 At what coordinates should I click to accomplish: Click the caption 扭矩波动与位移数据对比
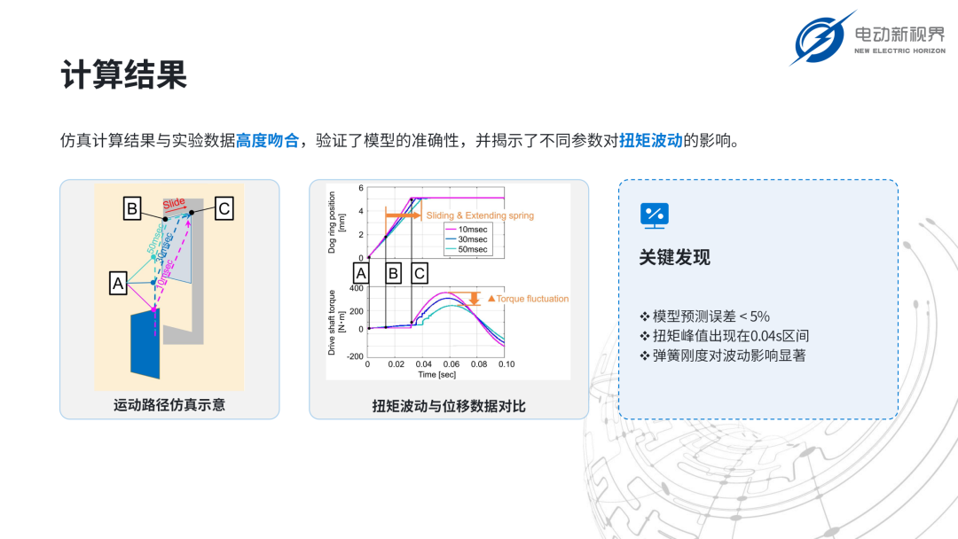[449, 406]
